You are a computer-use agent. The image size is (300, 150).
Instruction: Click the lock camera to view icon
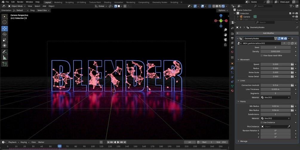pyautogui.click(x=225, y=45)
